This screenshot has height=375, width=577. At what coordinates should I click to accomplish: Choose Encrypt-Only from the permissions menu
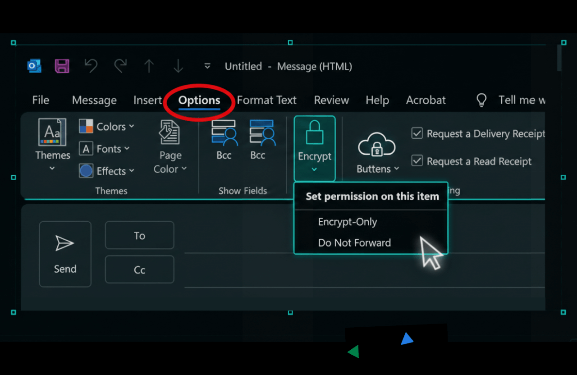point(347,222)
